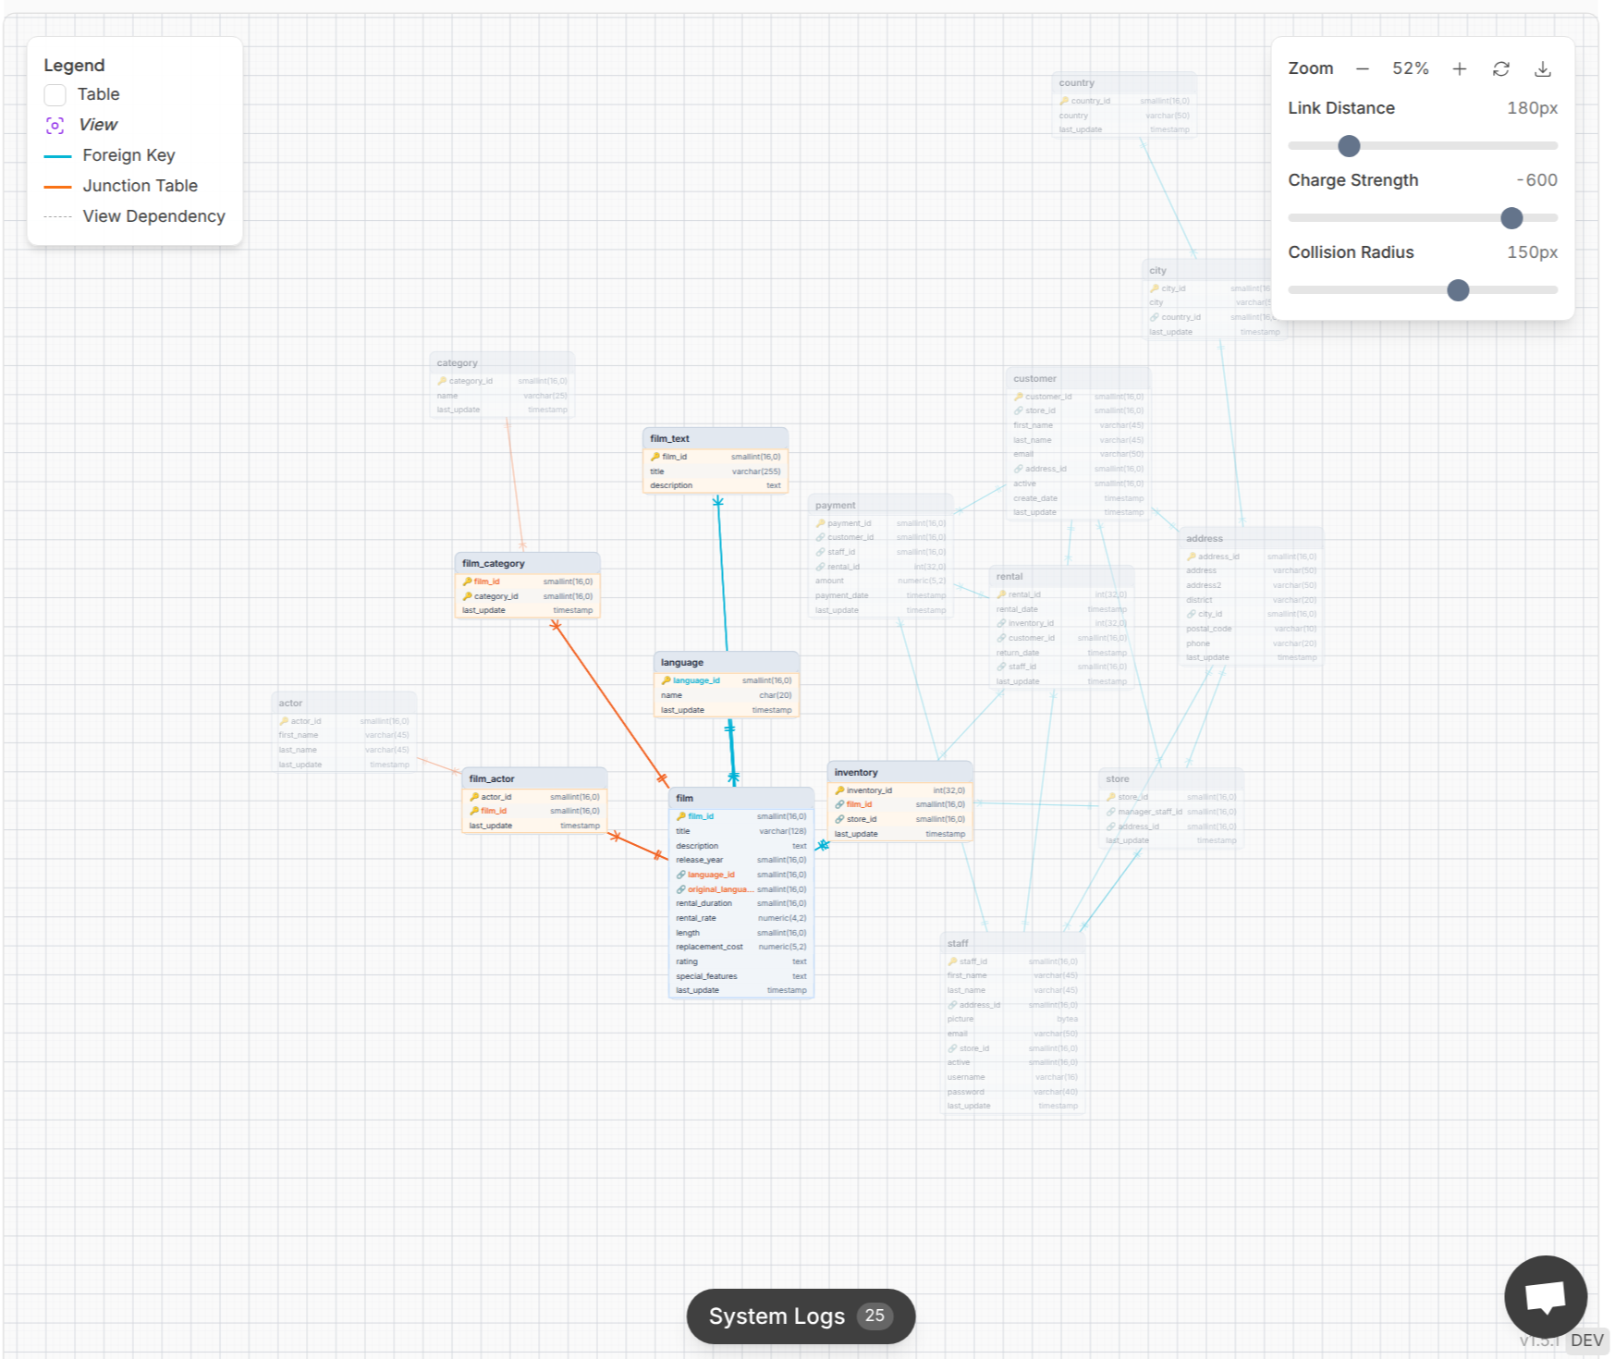The height and width of the screenshot is (1359, 1615).
Task: Click the Charge Strength slider handle
Action: [1511, 218]
